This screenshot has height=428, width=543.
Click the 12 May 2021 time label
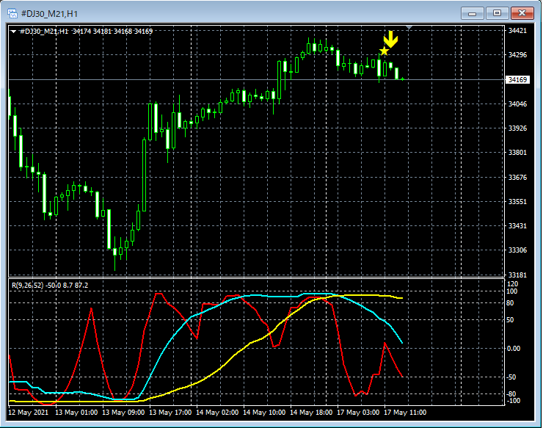(29, 413)
